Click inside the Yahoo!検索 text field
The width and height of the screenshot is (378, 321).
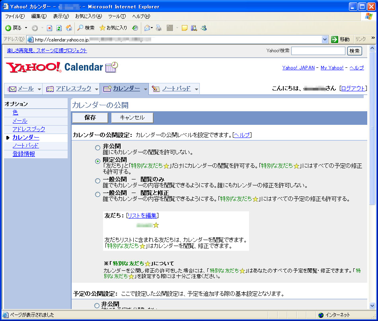318,51
